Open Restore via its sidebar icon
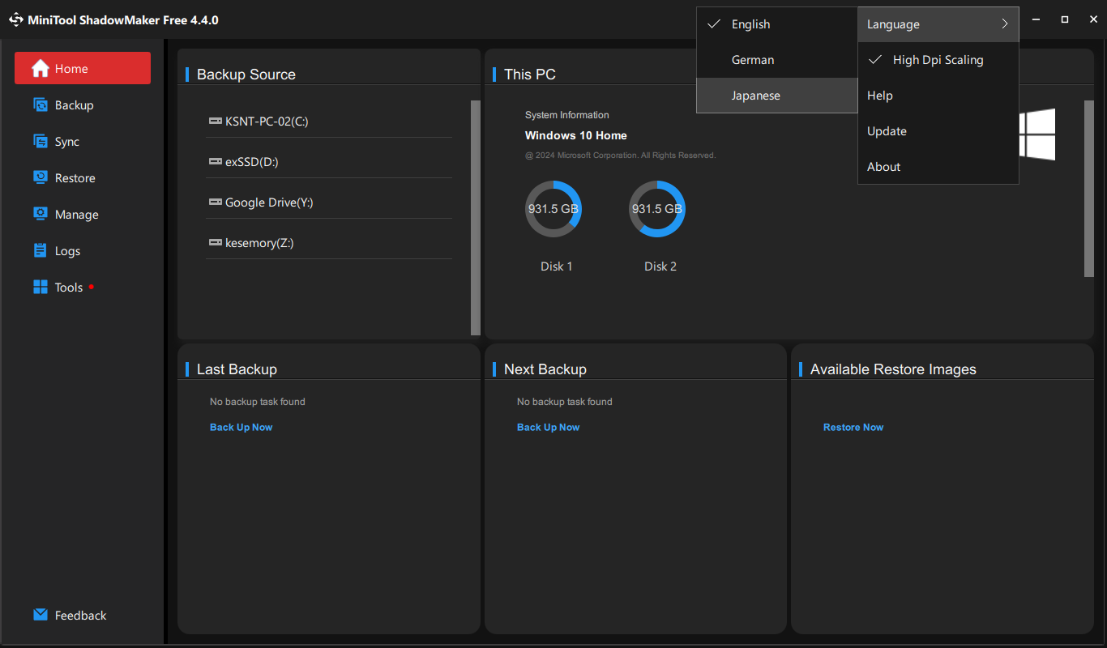 pos(41,178)
